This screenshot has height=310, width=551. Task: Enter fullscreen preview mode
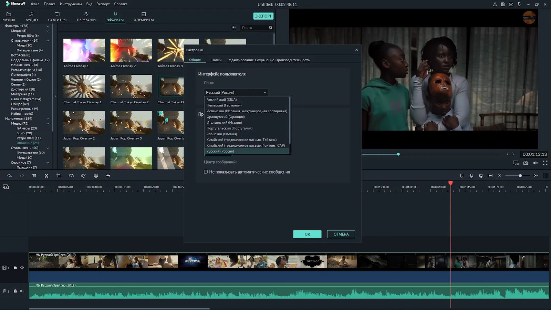pos(545,163)
